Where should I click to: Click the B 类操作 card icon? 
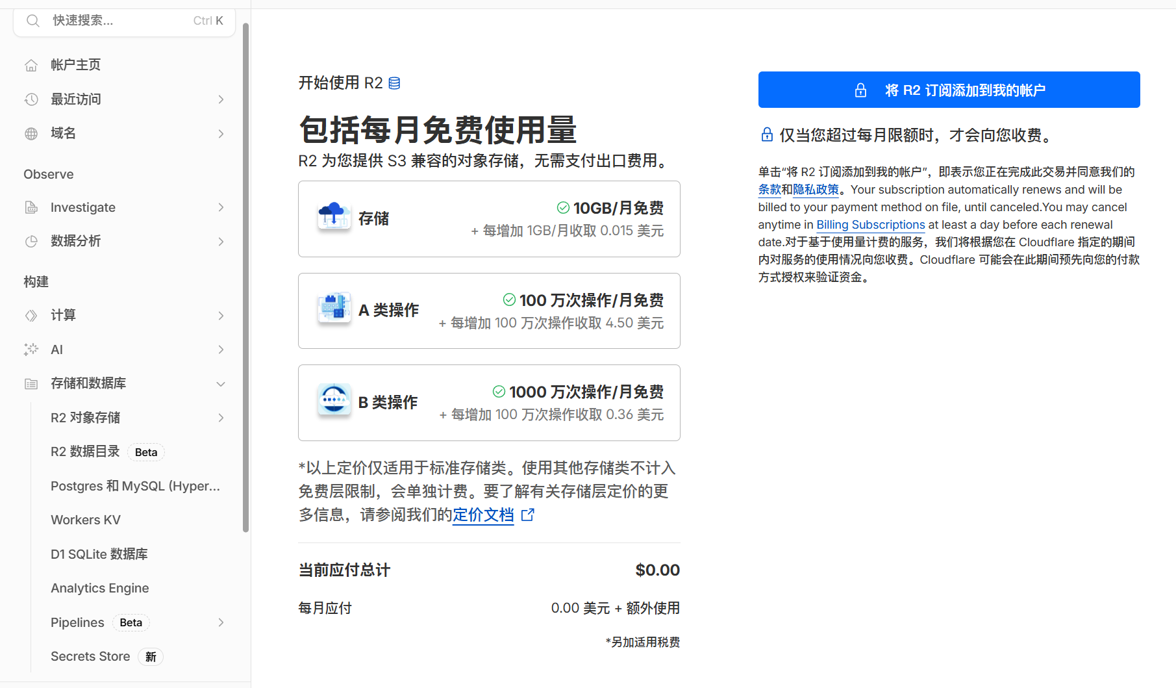click(334, 400)
